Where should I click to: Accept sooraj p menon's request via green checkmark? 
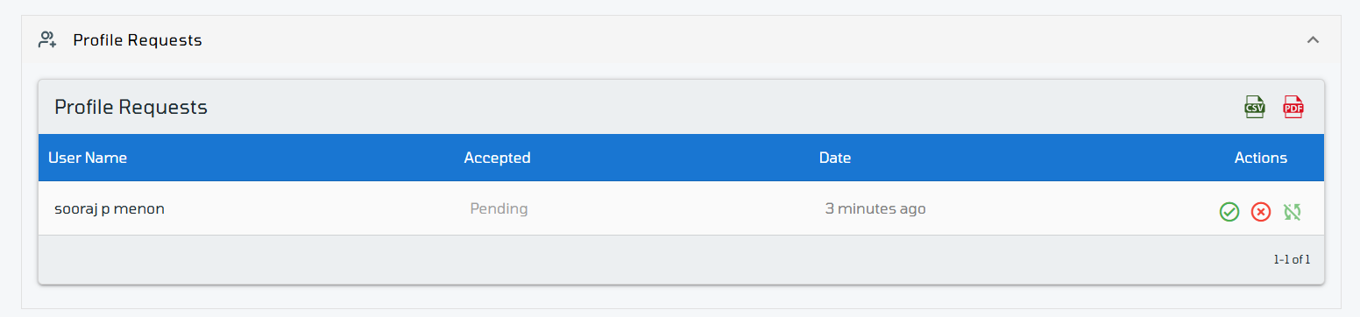coord(1229,212)
